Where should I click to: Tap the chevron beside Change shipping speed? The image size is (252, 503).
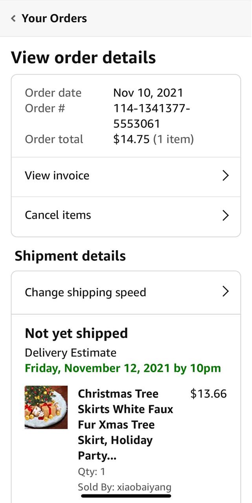tap(225, 291)
